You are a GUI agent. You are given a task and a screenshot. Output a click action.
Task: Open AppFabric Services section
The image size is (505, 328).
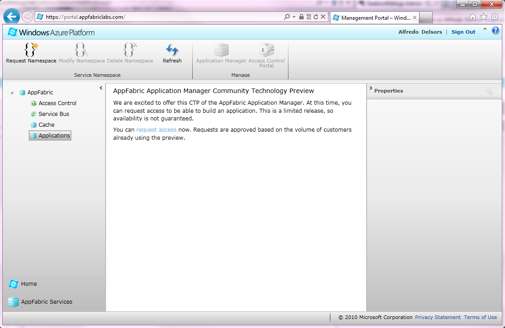pos(40,302)
